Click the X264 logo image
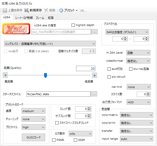The height and width of the screenshot is (146, 157). coord(16,29)
